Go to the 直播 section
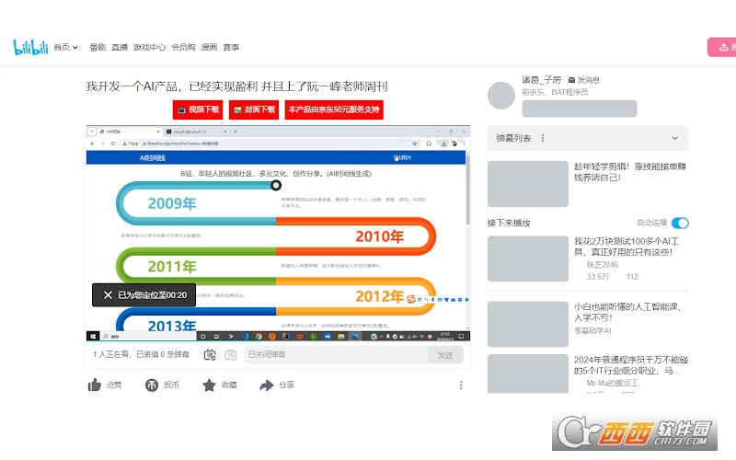 (x=120, y=47)
